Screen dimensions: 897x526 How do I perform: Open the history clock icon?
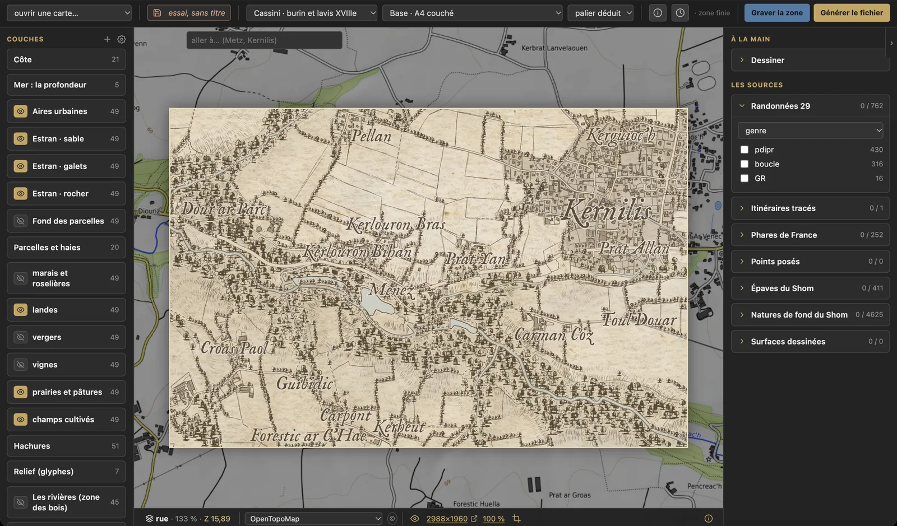point(680,13)
